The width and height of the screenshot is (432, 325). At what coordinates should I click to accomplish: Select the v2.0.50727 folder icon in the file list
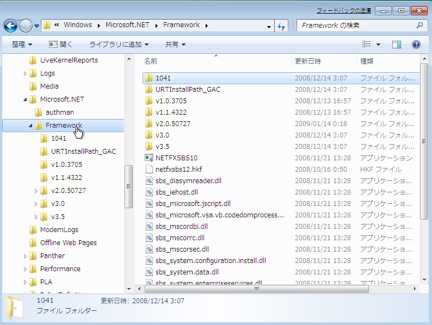[x=149, y=124]
